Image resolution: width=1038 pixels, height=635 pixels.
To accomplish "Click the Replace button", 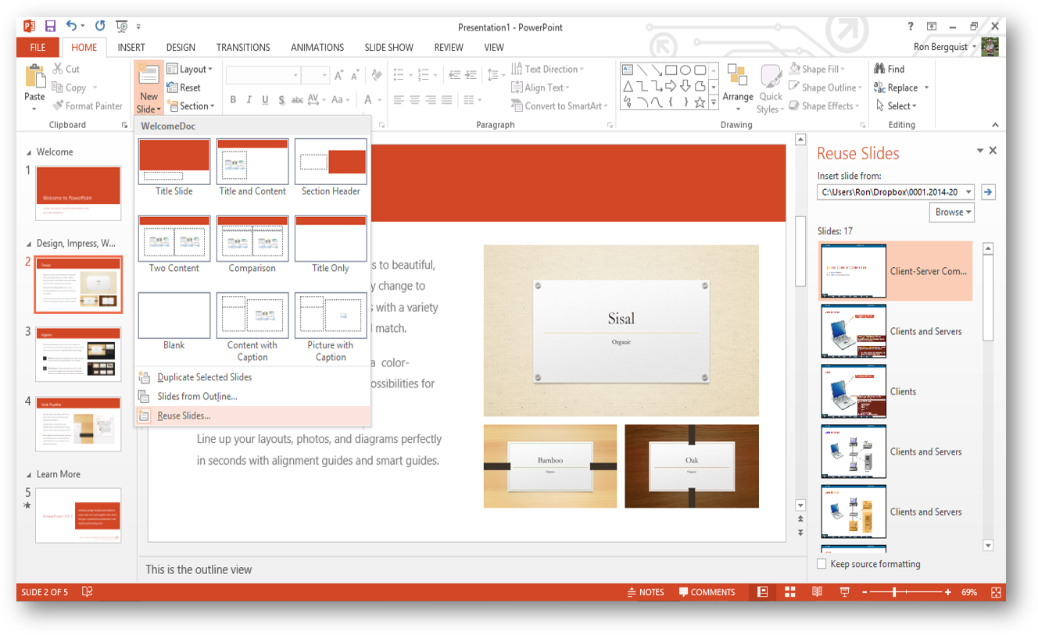I will click(901, 87).
